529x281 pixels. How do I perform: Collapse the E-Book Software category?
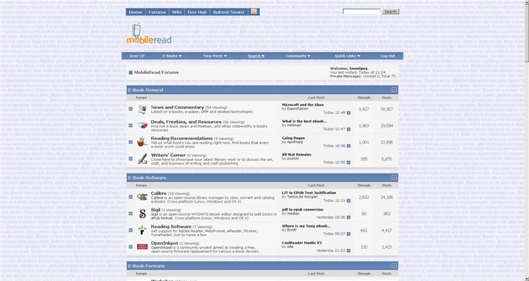coord(393,177)
